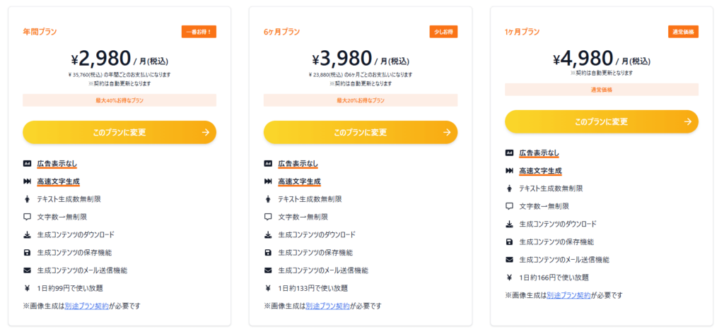724x334 pixels.
Task: Click the download icon in the 6ヶ月プラン
Action: tap(268, 234)
